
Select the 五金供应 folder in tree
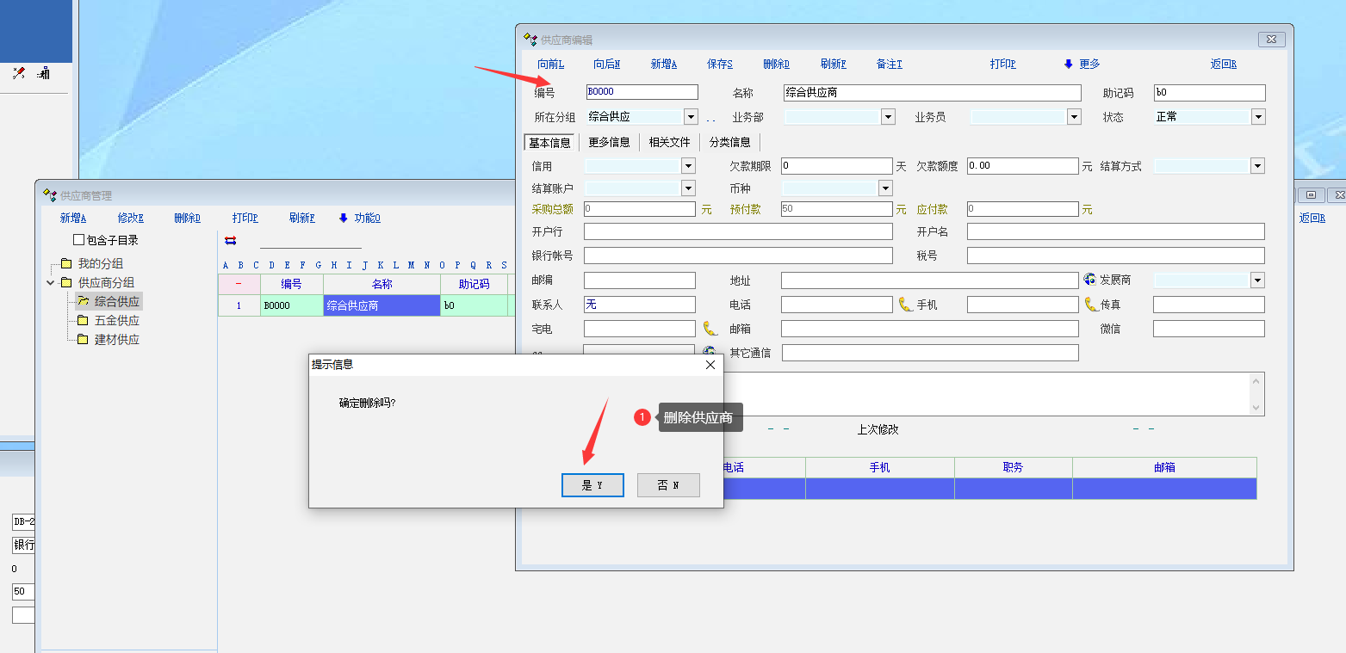[116, 321]
